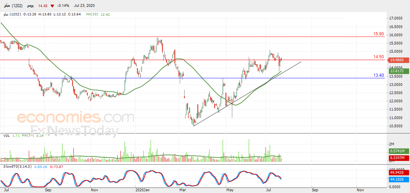Click the red down-arrow change indicator
This screenshot has width=410, height=193.
click(52, 6)
